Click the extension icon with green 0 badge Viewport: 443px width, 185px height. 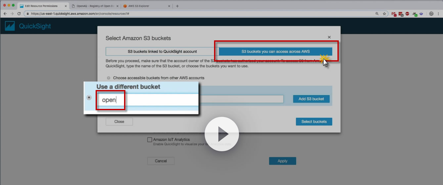(415, 14)
